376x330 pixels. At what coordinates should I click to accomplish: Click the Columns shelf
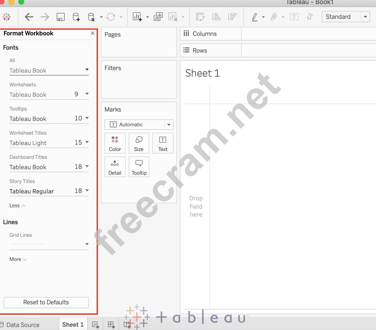point(278,34)
